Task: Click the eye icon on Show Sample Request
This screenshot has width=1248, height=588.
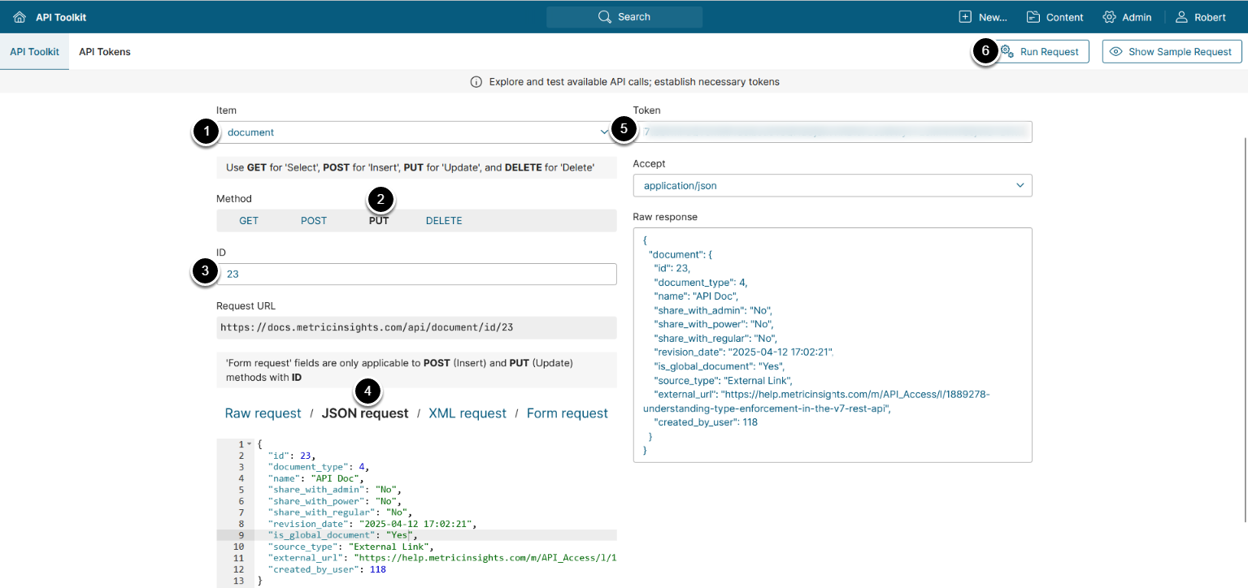Action: (1116, 52)
